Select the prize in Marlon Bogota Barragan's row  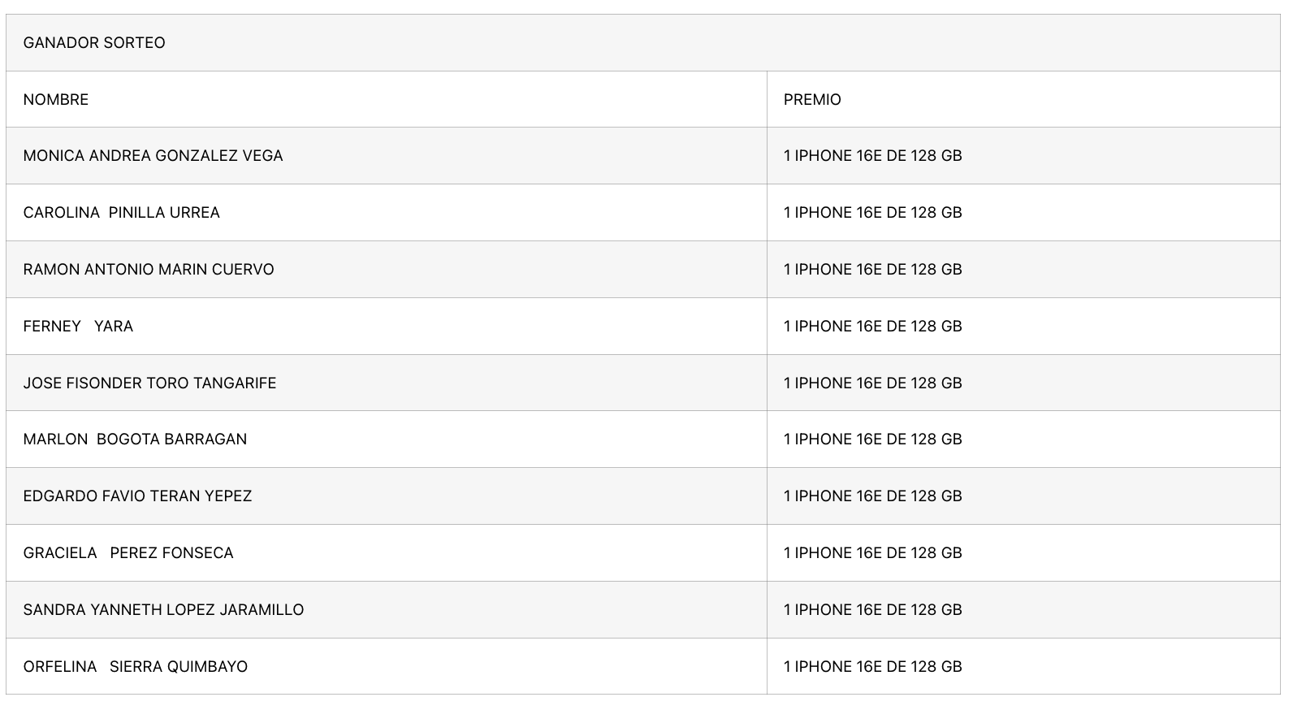pos(872,439)
